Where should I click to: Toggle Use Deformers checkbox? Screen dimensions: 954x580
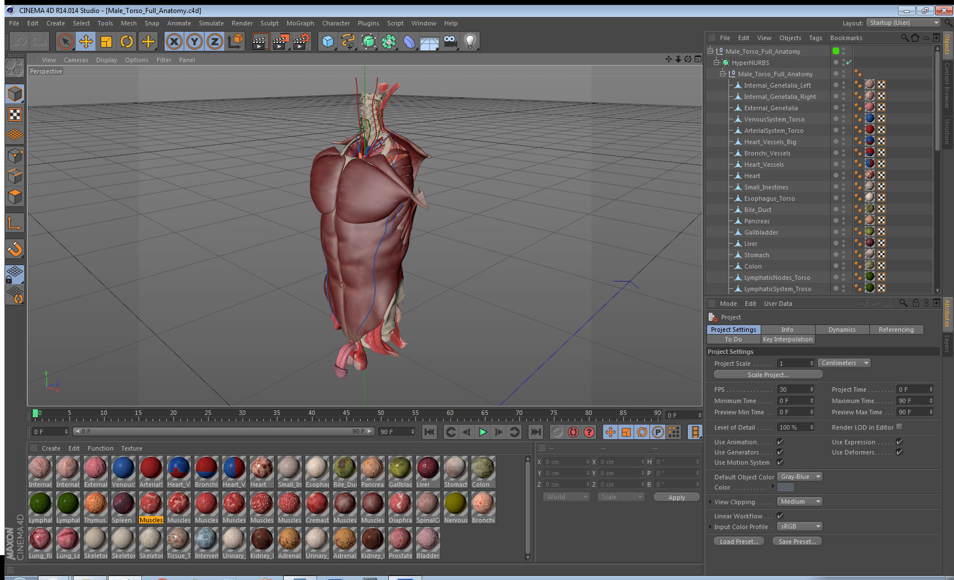(899, 452)
